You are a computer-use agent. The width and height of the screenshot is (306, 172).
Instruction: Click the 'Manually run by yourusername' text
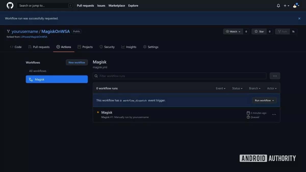[131, 117]
